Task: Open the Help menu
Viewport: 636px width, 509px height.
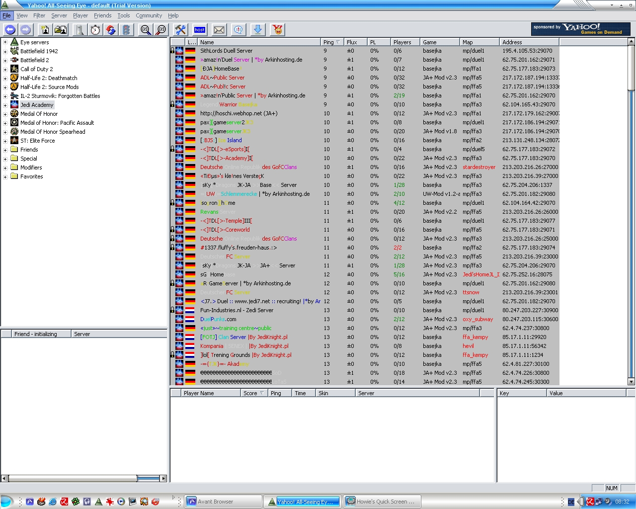Action: (173, 15)
